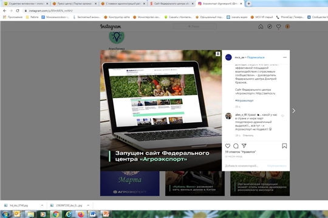Save post with the bookmark icon

point(284,146)
